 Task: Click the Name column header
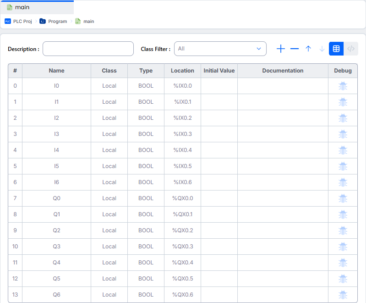click(x=56, y=71)
